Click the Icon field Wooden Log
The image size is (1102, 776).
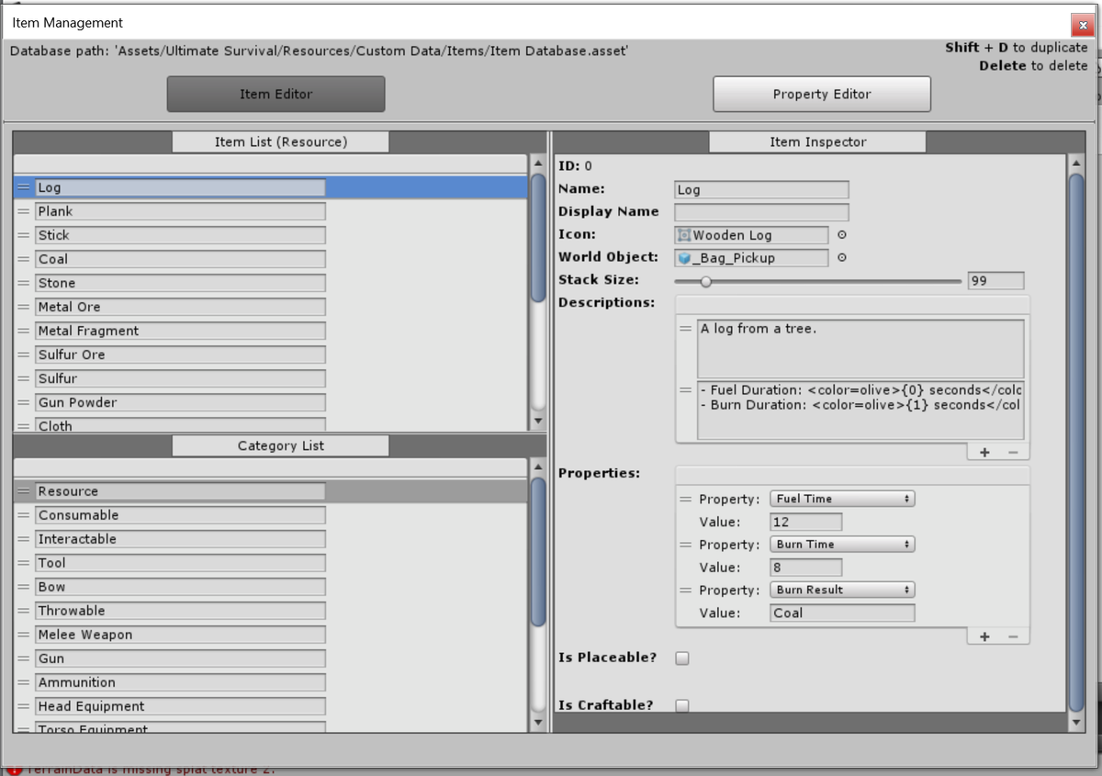pos(751,235)
